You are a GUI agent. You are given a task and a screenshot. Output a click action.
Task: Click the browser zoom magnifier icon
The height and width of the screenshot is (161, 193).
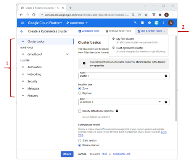(133, 15)
